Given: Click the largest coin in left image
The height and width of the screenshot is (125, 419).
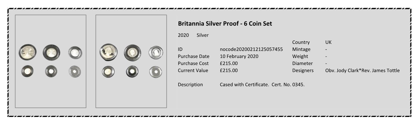Looking at the screenshot, I should 28,52.
